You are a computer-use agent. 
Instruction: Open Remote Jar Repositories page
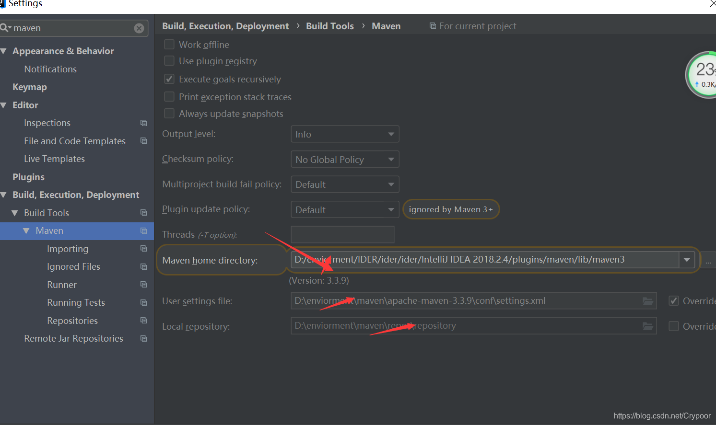(73, 338)
